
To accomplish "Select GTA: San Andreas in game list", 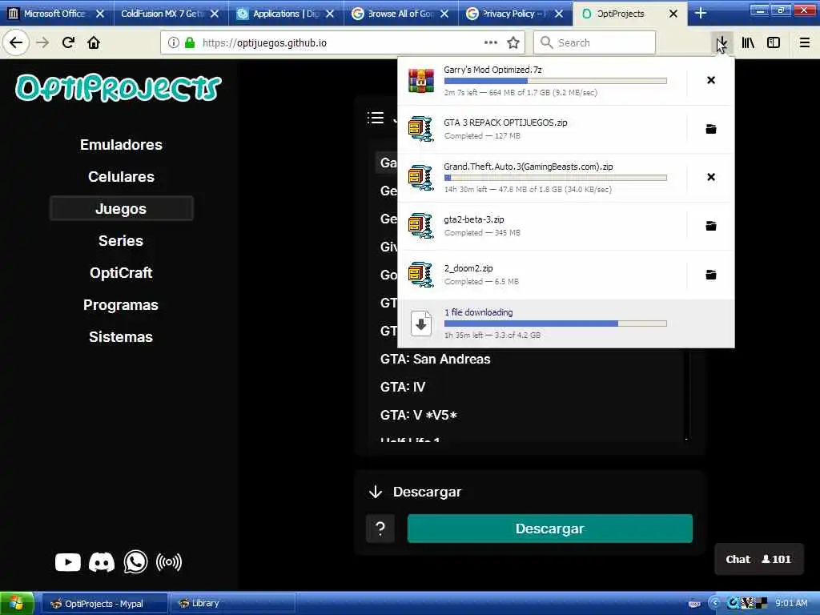I will coord(435,360).
